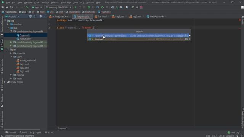Screen dimensions: 244x137
Task: Open the Build tool window
Action: click(x=23, y=132)
